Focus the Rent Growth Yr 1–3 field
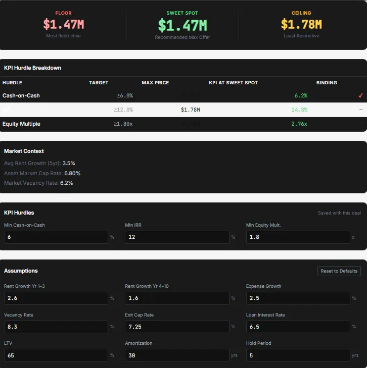 pyautogui.click(x=56, y=298)
